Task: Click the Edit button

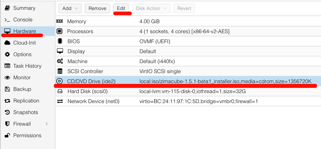Action: click(x=121, y=8)
